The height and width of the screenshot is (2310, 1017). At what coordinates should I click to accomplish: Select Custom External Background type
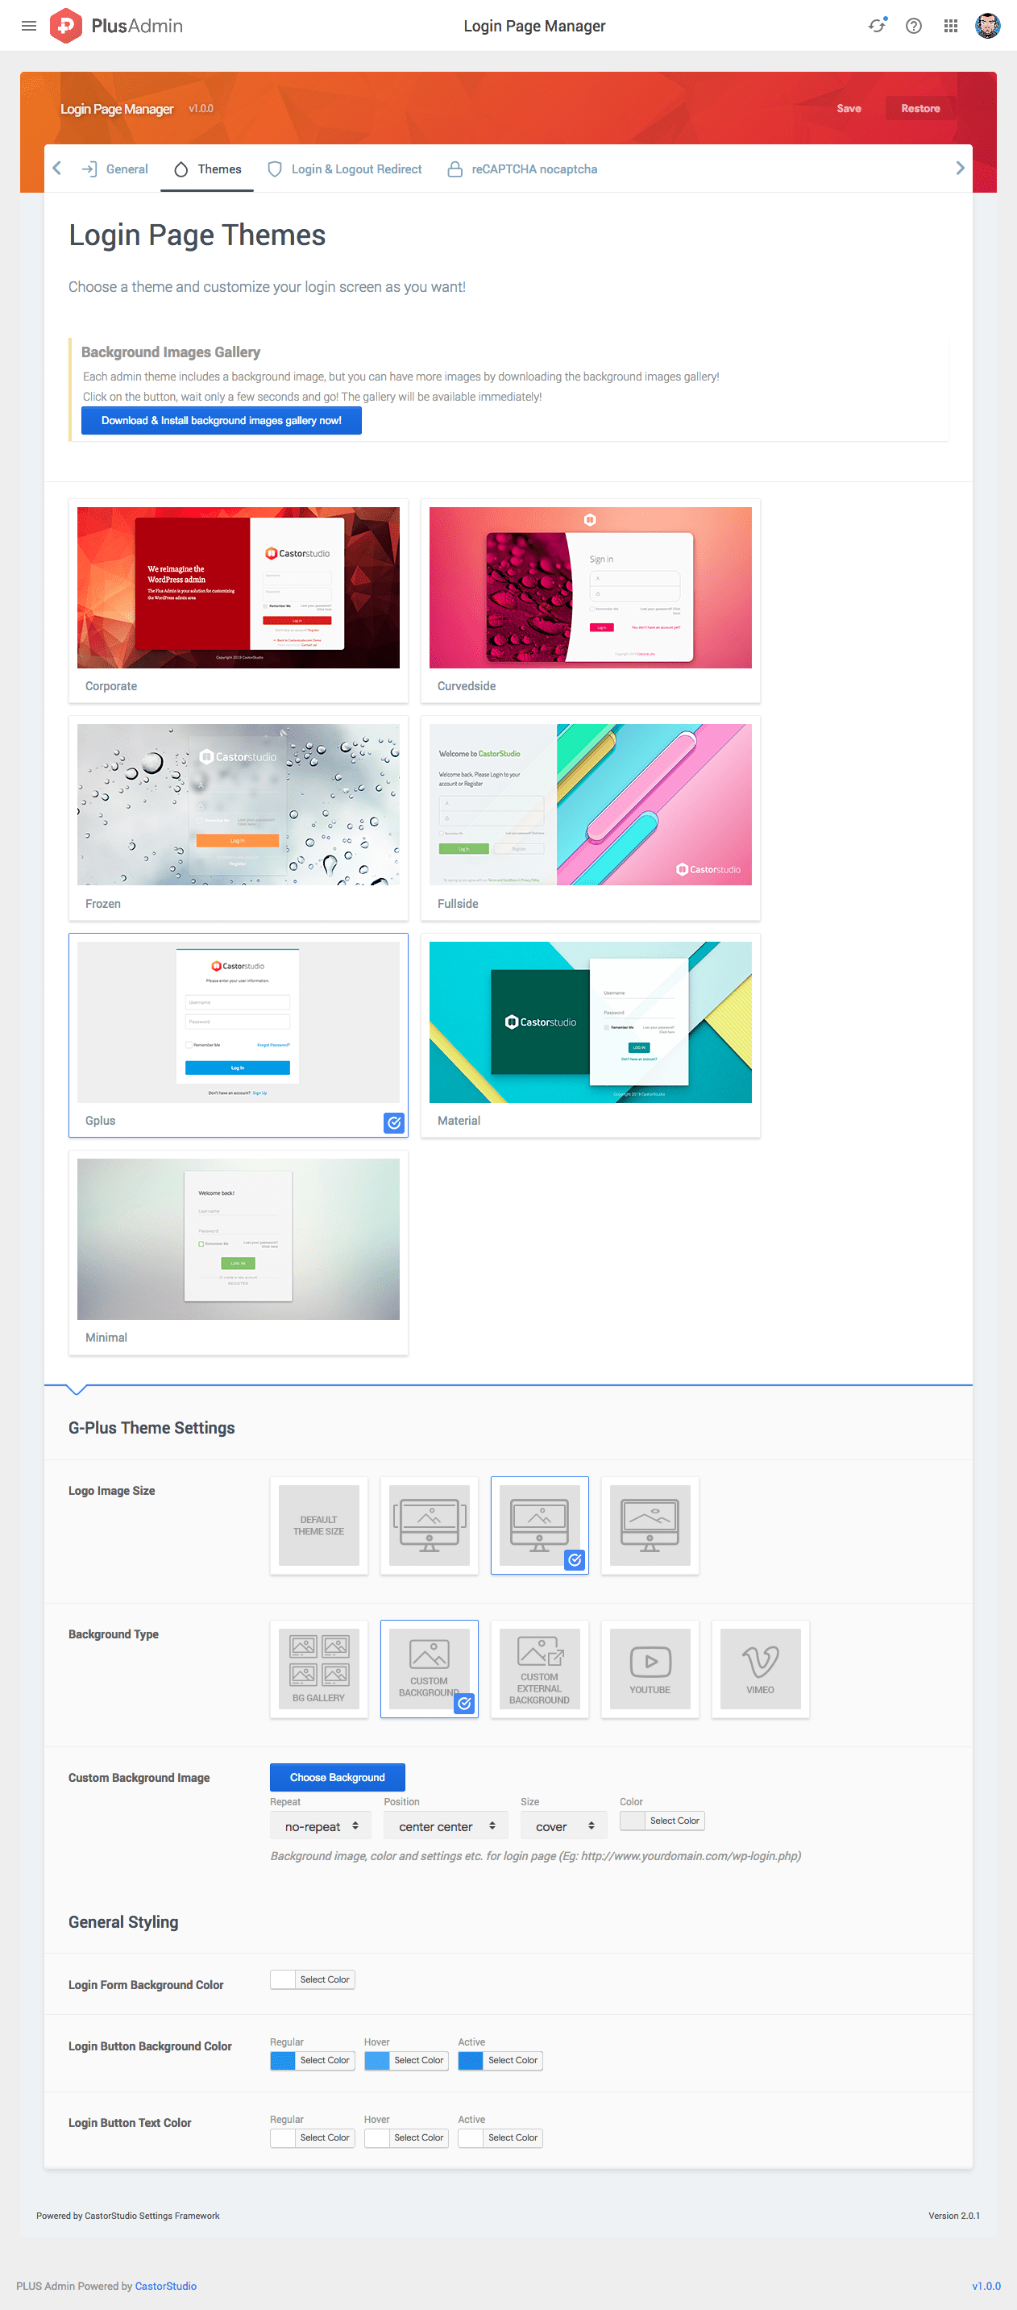539,1669
